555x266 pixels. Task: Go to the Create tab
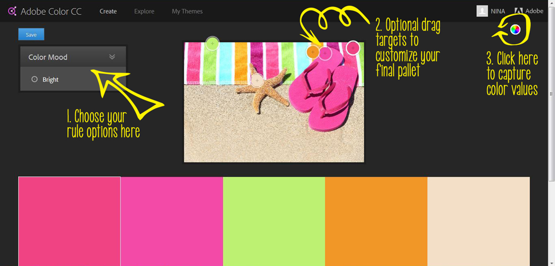(108, 11)
